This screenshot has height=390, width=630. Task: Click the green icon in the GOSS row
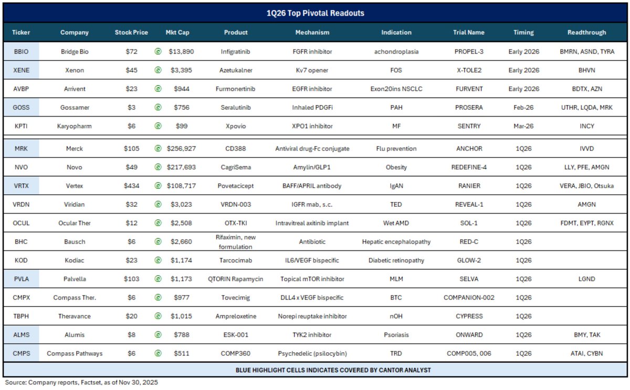pos(157,108)
